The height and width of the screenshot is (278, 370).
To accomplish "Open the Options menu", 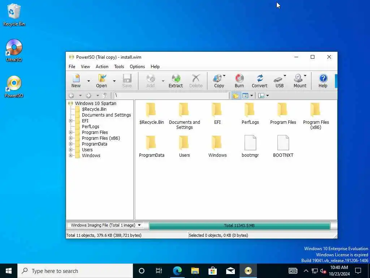I will (x=137, y=67).
